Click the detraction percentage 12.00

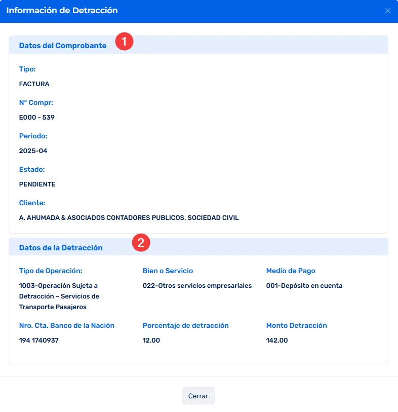(151, 340)
